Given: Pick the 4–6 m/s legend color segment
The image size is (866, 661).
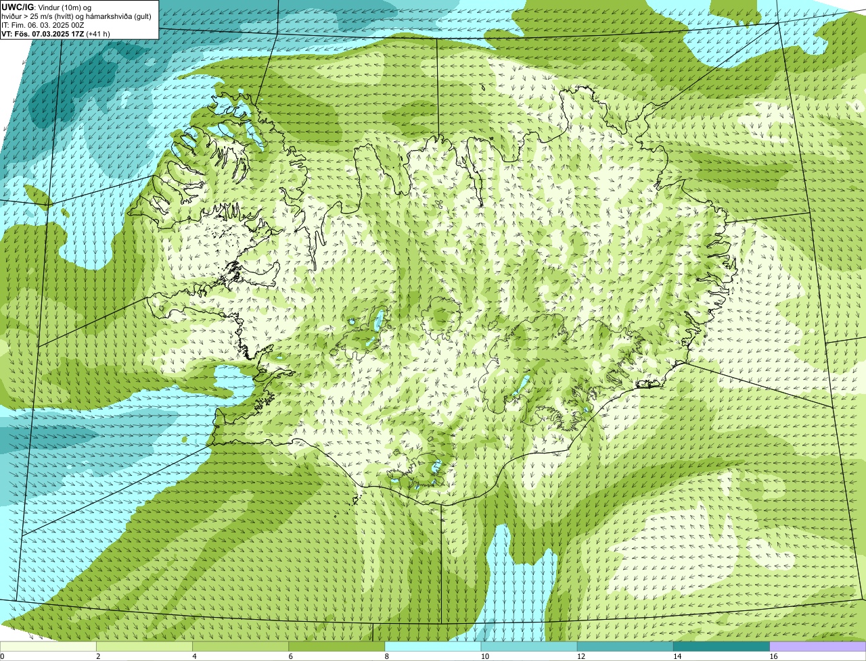Looking at the screenshot, I should pyautogui.click(x=240, y=646).
